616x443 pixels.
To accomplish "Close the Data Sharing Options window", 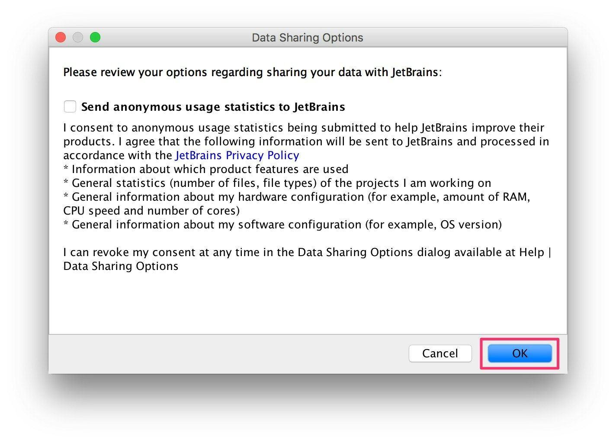I will point(61,38).
